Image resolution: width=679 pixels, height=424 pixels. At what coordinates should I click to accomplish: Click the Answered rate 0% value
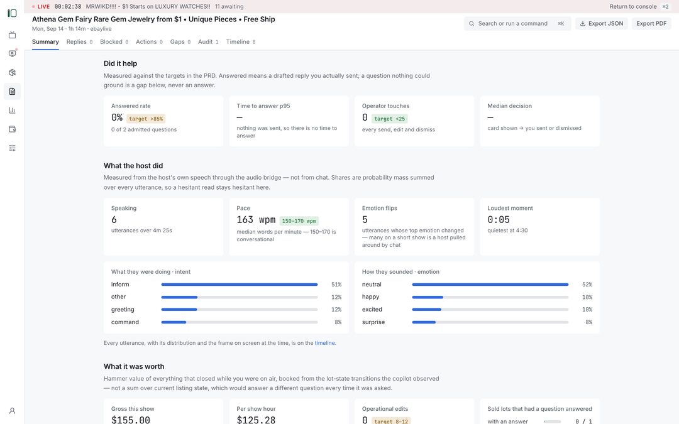117,117
